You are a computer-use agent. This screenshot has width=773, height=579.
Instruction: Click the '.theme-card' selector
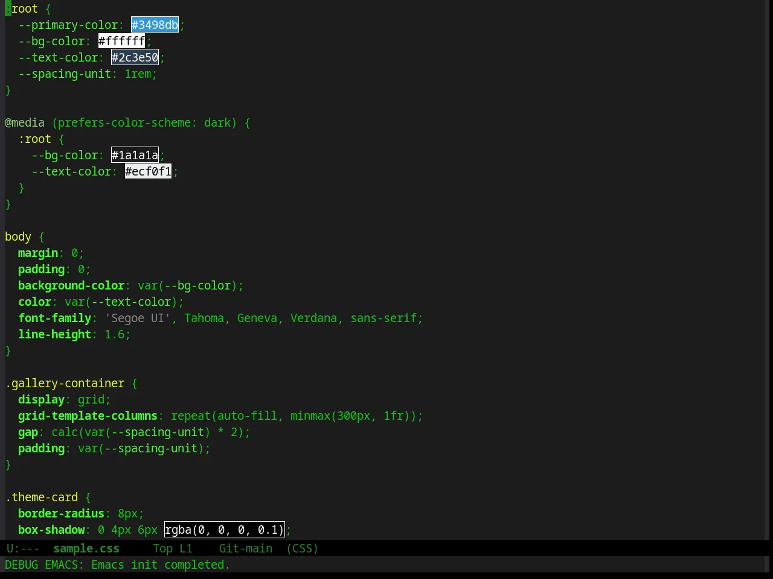(x=42, y=497)
